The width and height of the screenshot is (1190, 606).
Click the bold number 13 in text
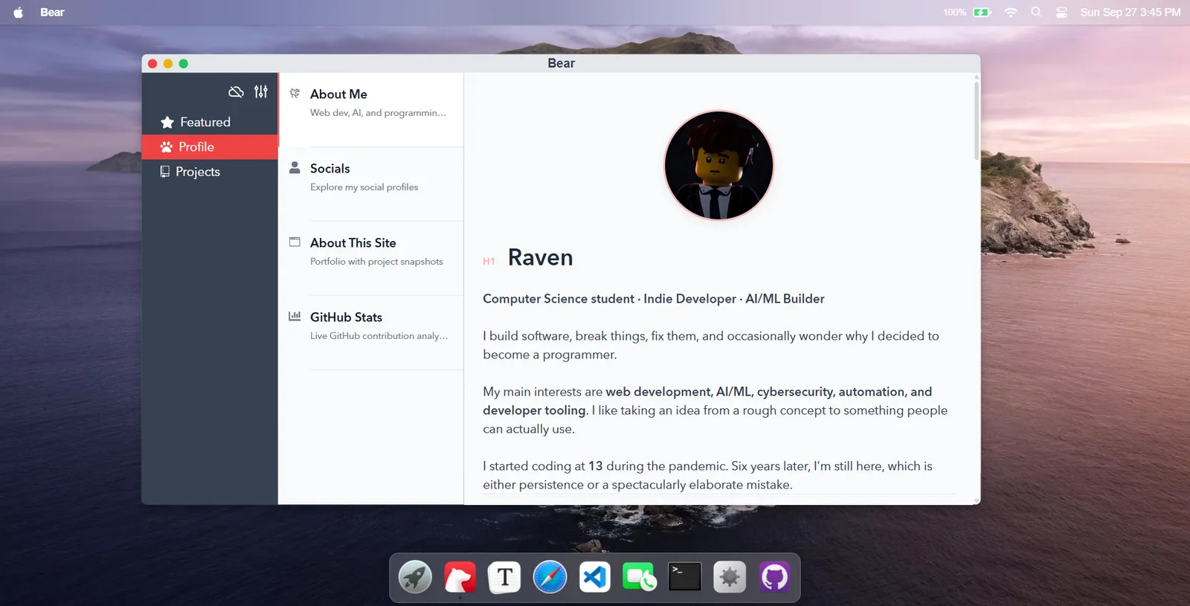point(596,466)
